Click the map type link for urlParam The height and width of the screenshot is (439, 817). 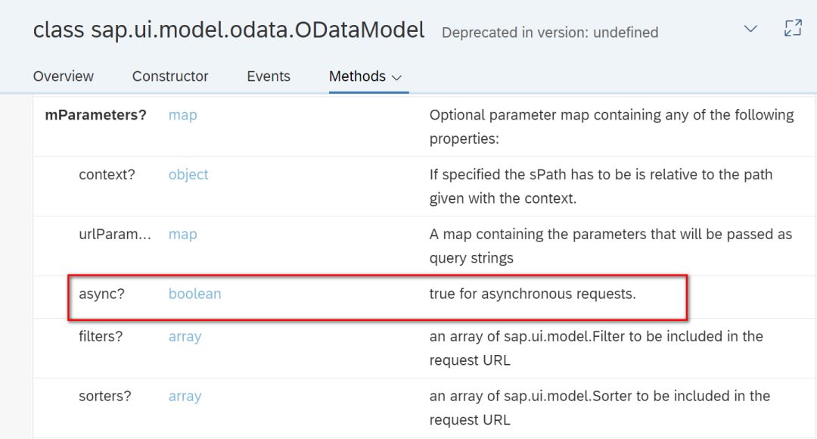click(x=182, y=234)
